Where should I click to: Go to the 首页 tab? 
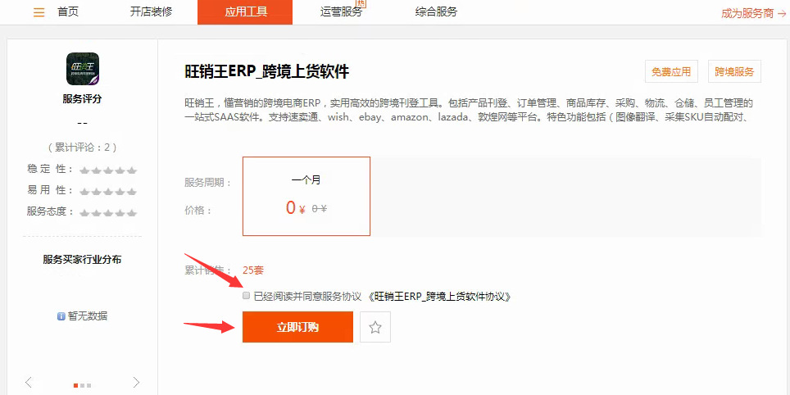68,12
